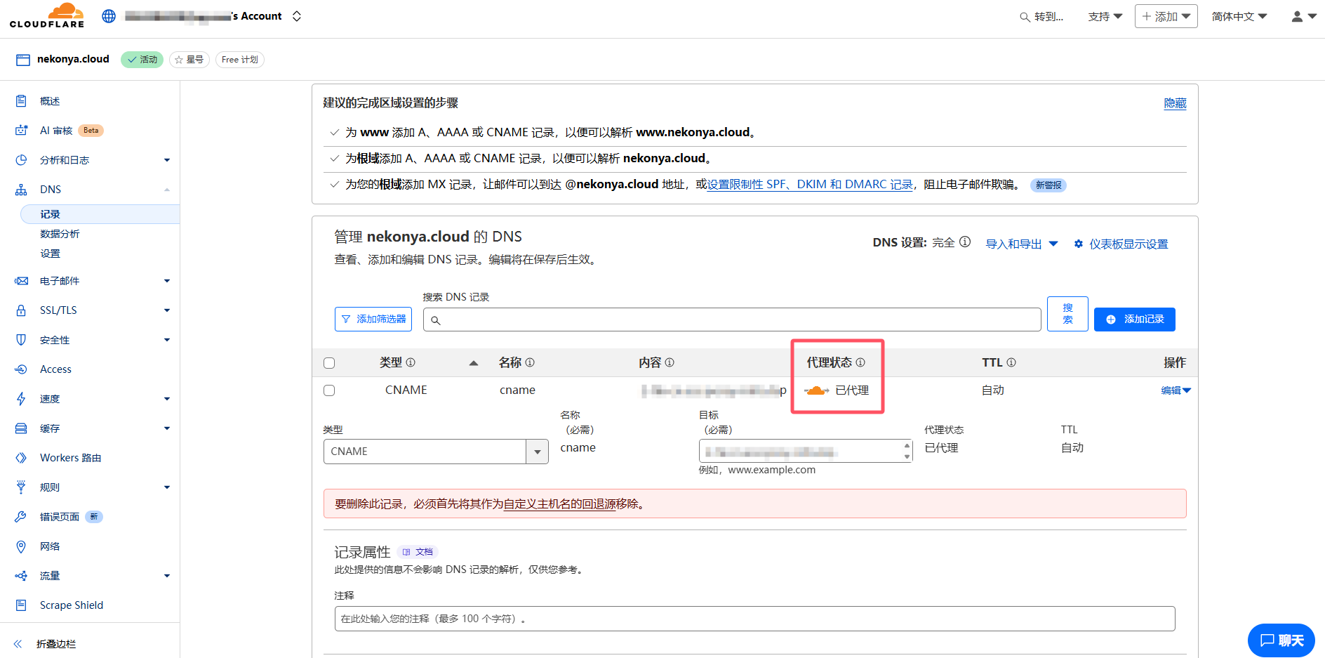Collapse the DNS section arrow
Viewport: 1325px width, 658px height.
[x=167, y=190]
